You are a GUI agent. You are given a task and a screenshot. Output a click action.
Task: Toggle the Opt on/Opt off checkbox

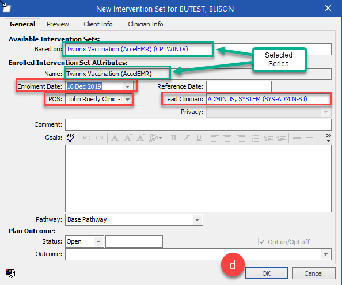261,242
